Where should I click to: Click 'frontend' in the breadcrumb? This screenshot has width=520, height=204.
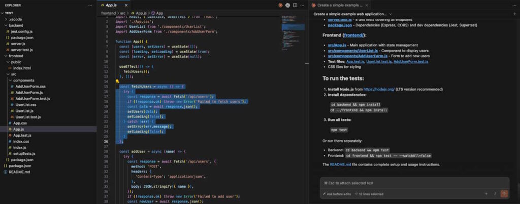(109, 13)
